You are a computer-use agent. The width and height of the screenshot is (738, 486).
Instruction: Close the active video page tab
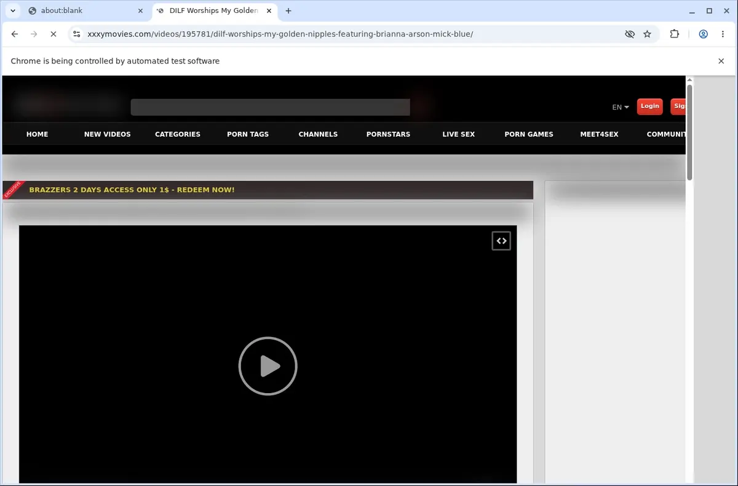pyautogui.click(x=269, y=10)
